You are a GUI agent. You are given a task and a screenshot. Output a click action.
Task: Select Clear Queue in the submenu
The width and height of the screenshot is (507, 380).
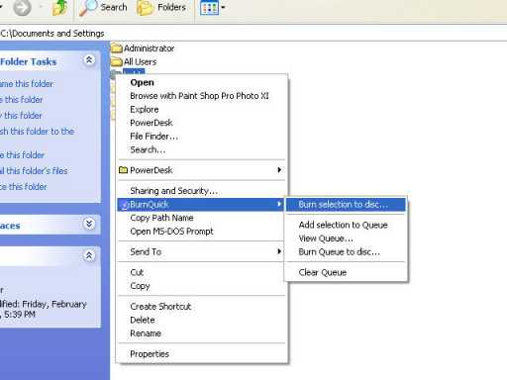tap(346, 272)
